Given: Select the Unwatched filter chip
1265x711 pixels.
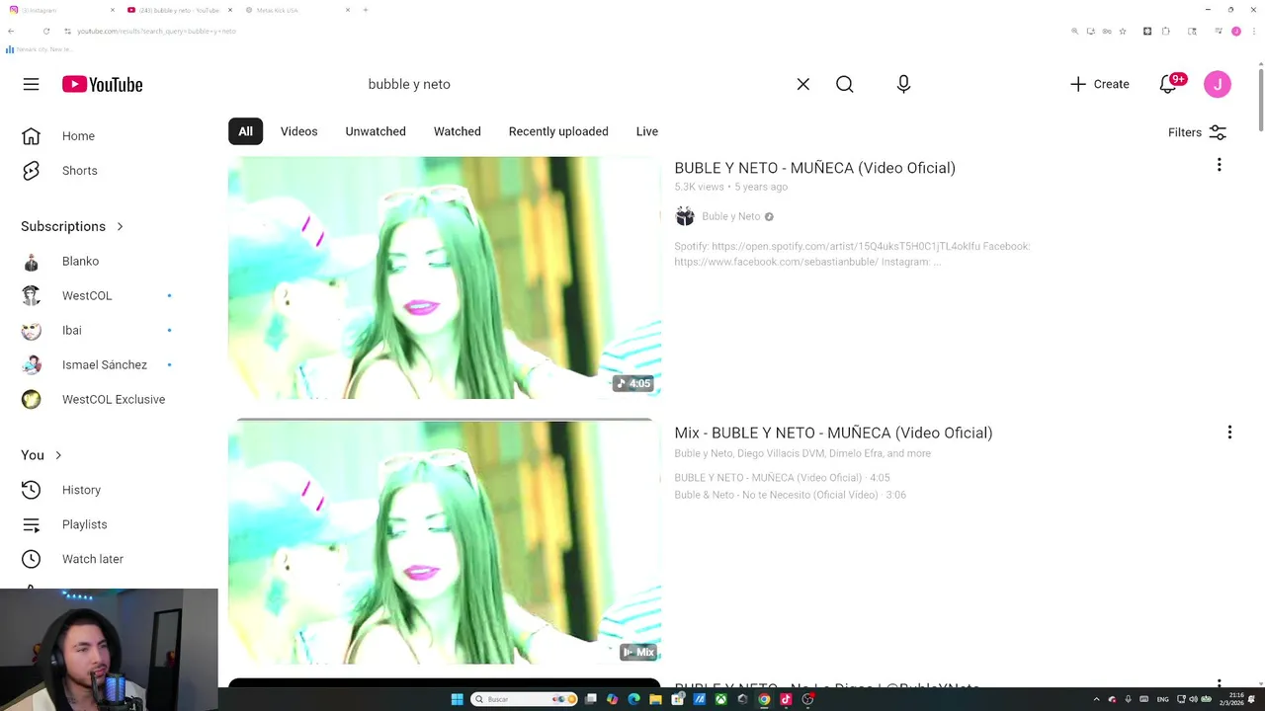Looking at the screenshot, I should pyautogui.click(x=376, y=131).
